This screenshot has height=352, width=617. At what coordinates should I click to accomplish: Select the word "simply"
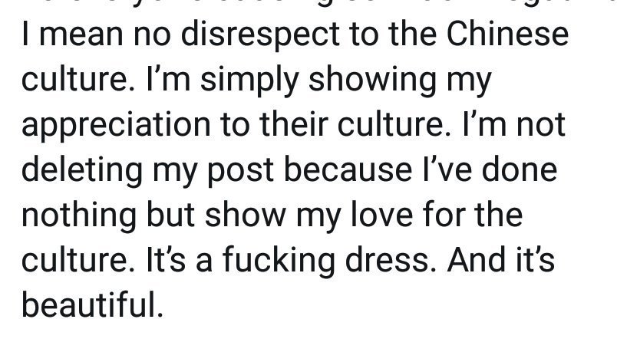tap(249, 81)
